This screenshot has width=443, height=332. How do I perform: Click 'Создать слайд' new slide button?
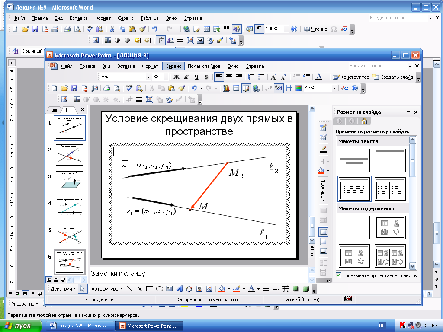pos(393,77)
